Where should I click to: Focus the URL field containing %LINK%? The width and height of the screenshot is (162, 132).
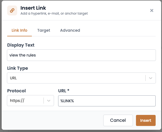(x=107, y=101)
